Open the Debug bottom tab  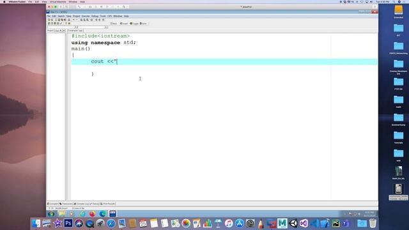[x=94, y=204]
